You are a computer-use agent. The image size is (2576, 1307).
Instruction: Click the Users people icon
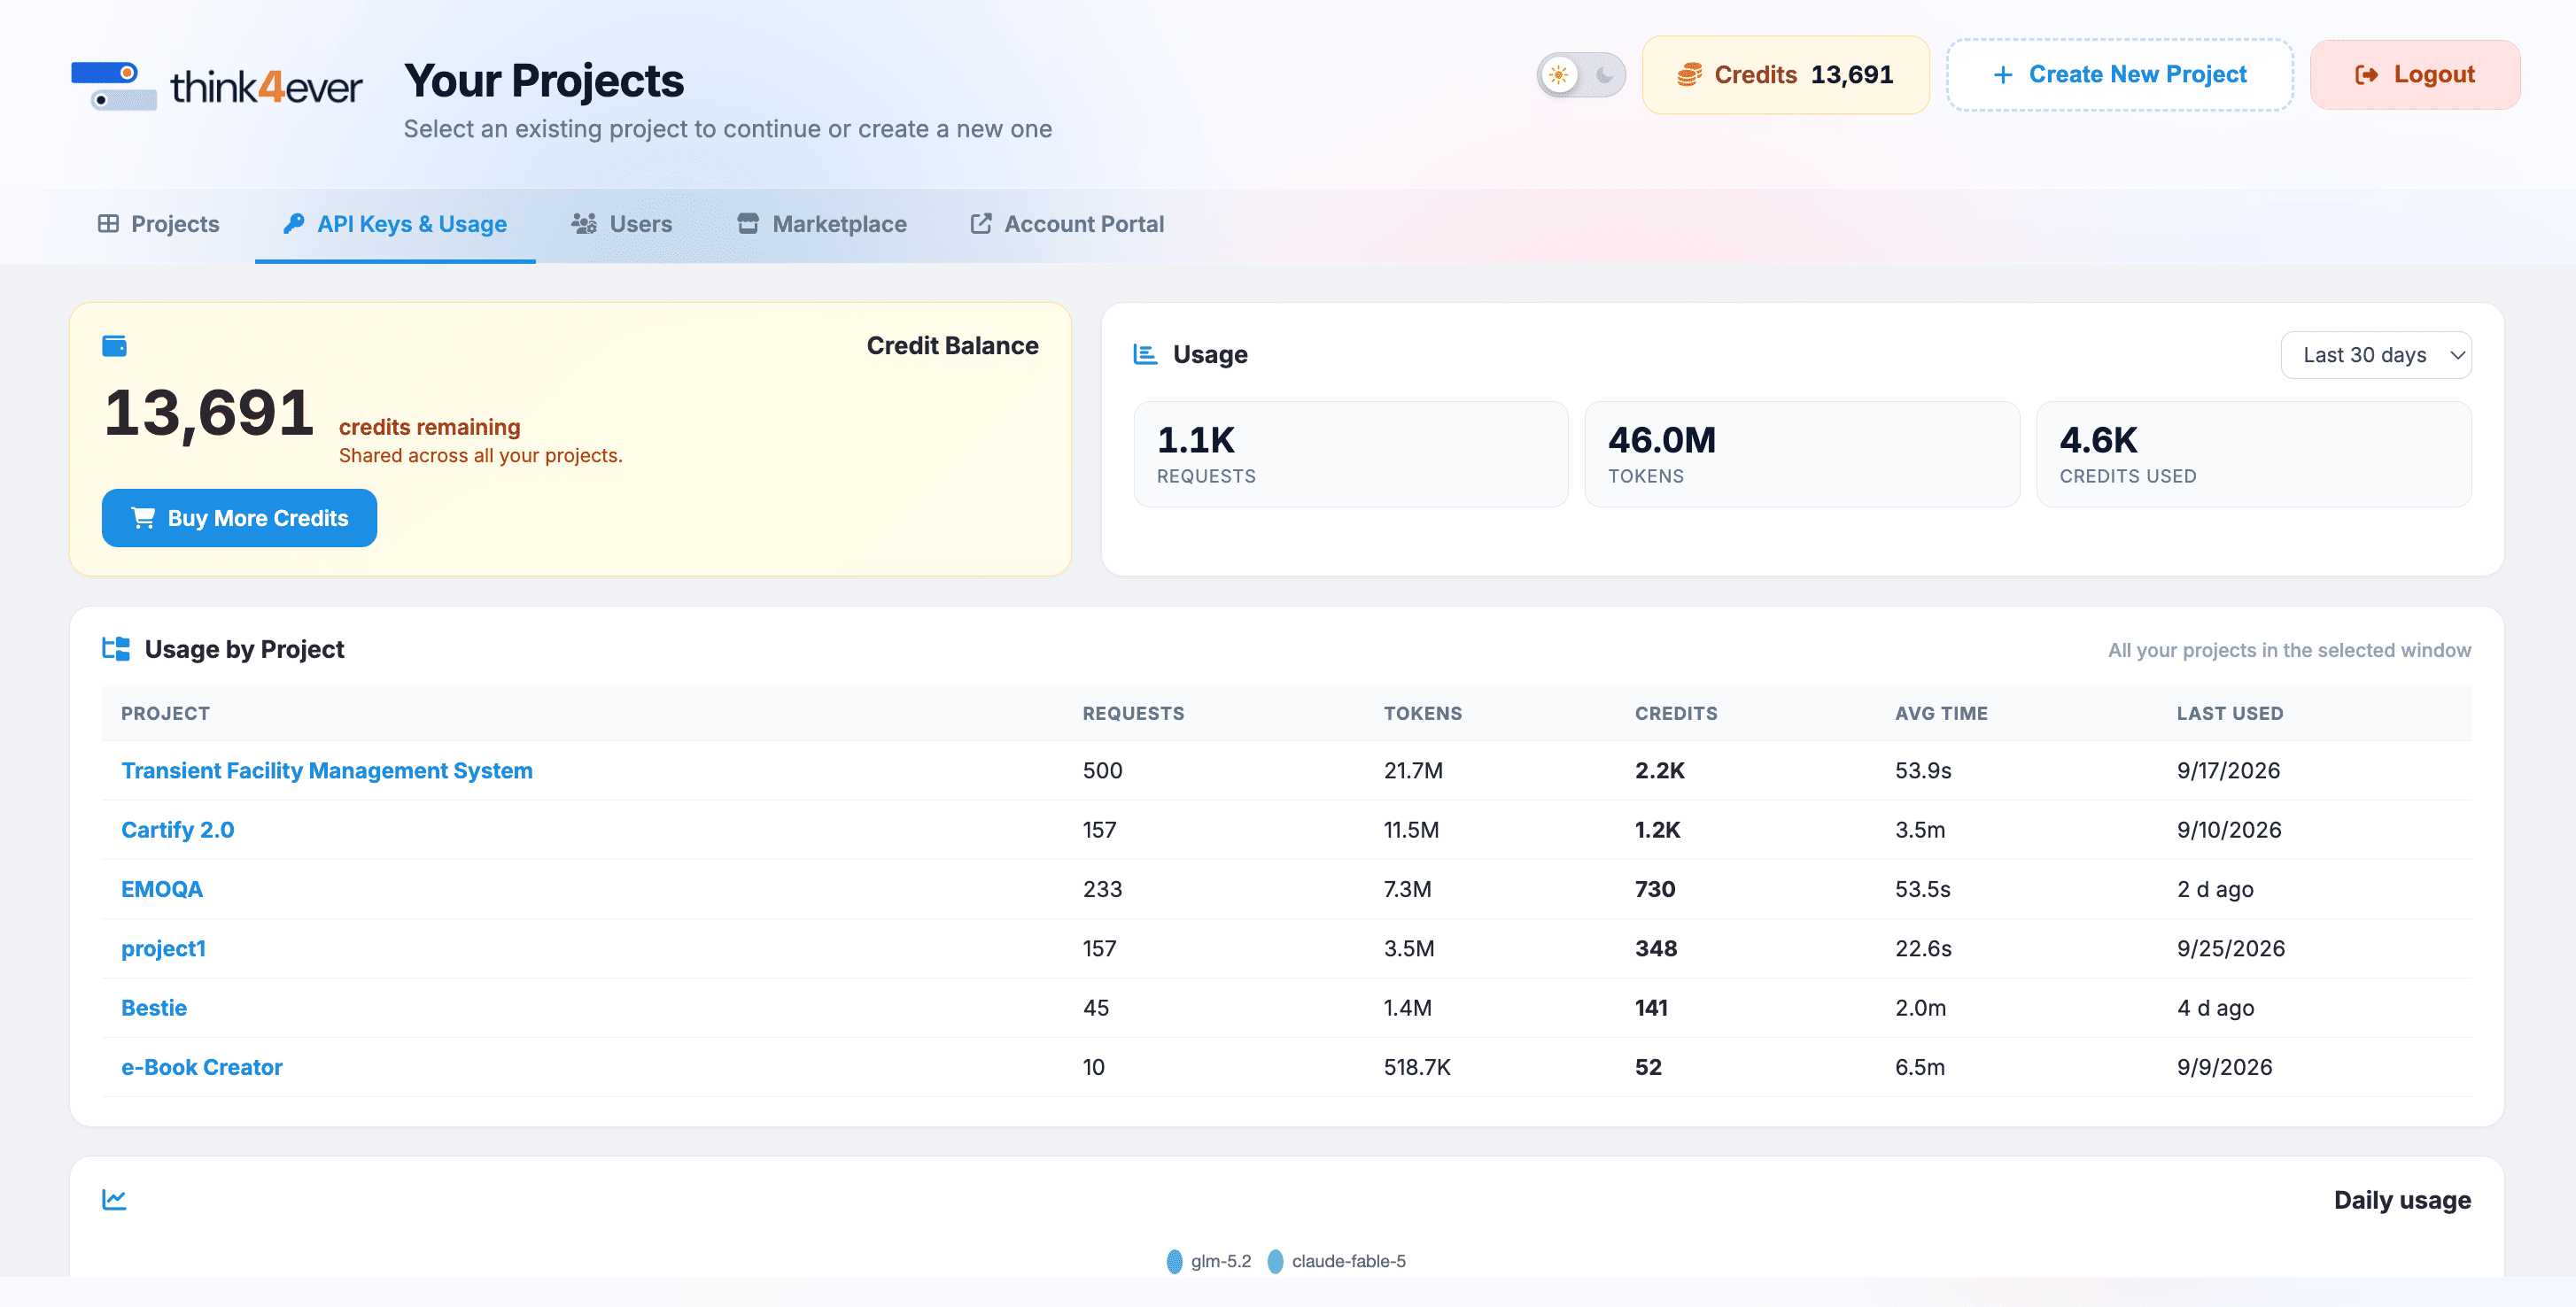(x=584, y=223)
